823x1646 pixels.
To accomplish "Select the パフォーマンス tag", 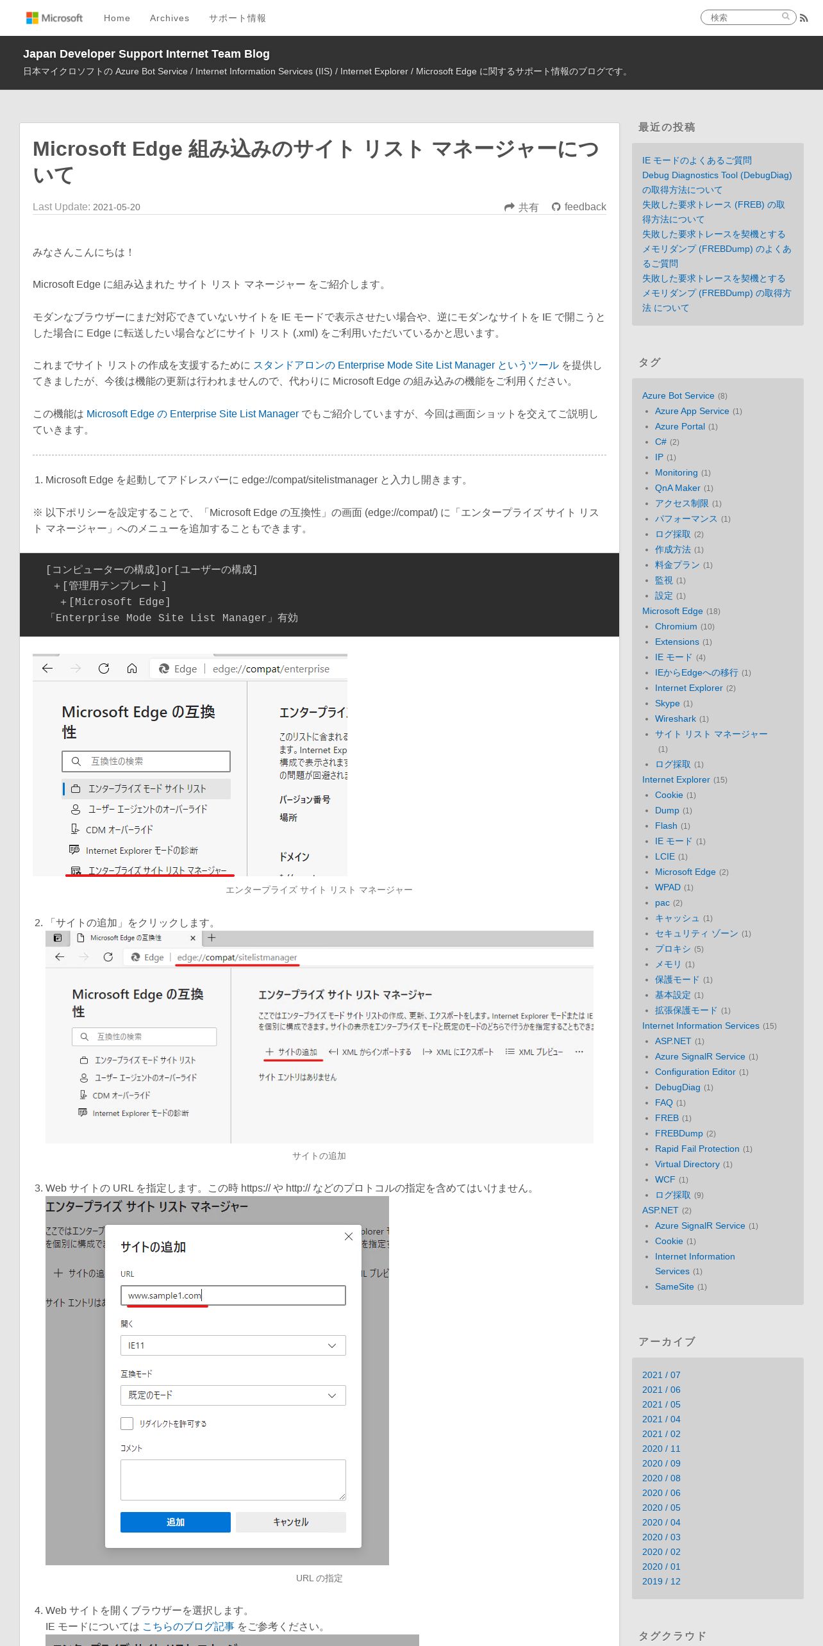I will pos(686,519).
